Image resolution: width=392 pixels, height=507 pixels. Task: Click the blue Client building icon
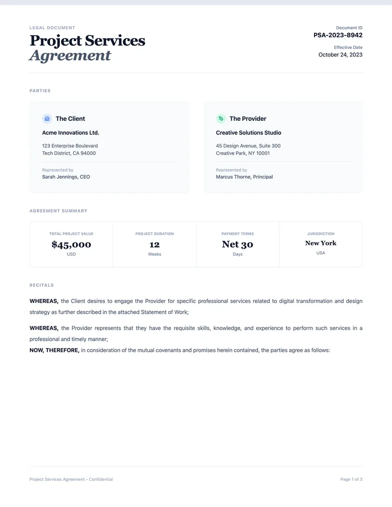point(47,119)
